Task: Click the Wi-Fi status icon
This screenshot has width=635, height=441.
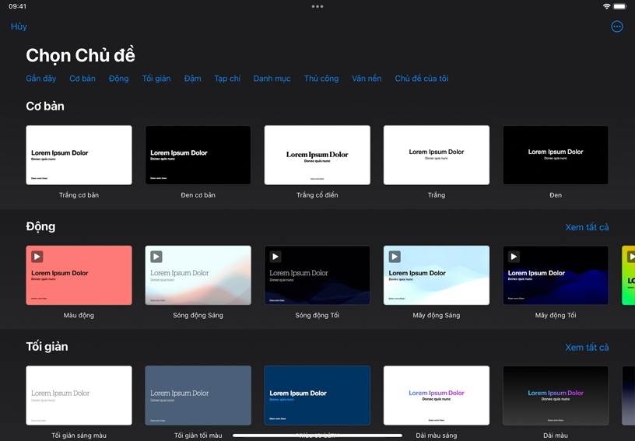Action: click(606, 6)
